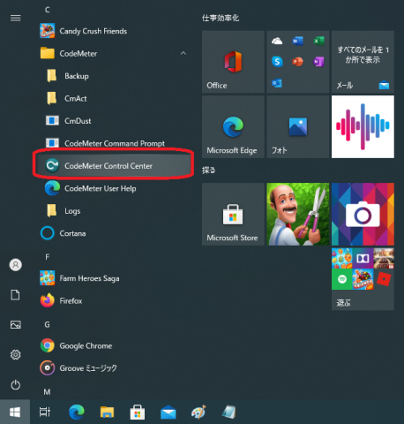Open Documents from Start sidebar
Screen dimensions: 404x424
pyautogui.click(x=15, y=295)
